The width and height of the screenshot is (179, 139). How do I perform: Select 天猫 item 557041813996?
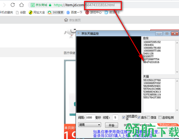[x=152, y=89]
